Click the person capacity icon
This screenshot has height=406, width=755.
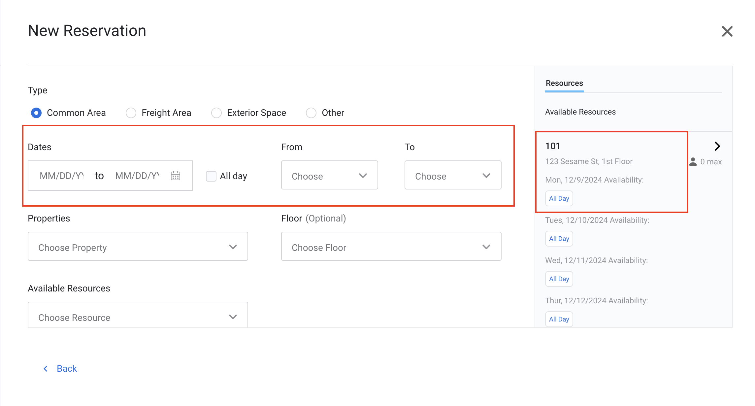tap(693, 162)
